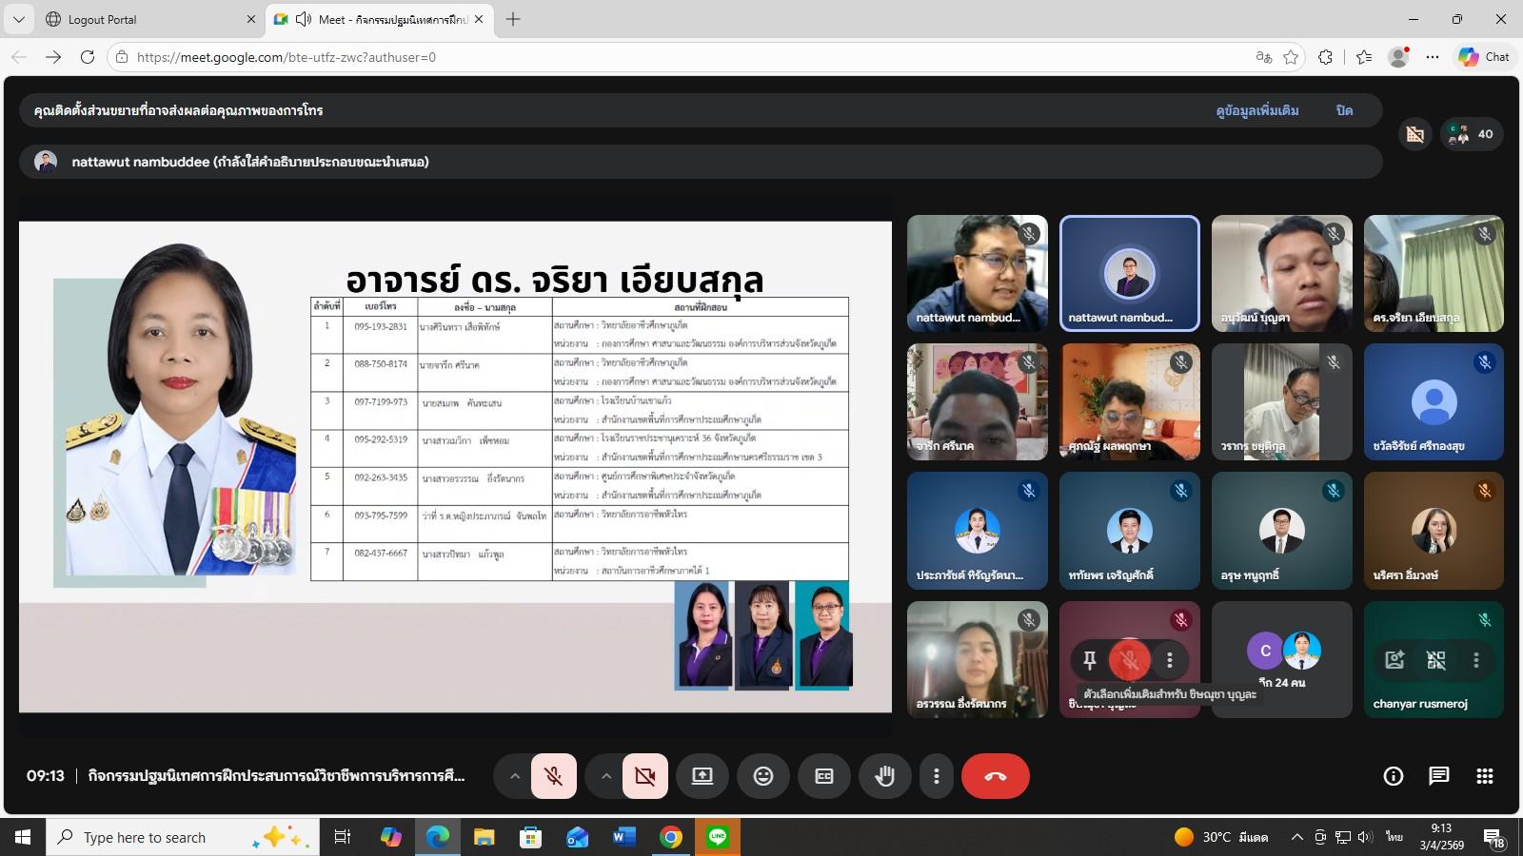1523x856 pixels.
Task: Open meeting details info icon
Action: click(x=1393, y=776)
